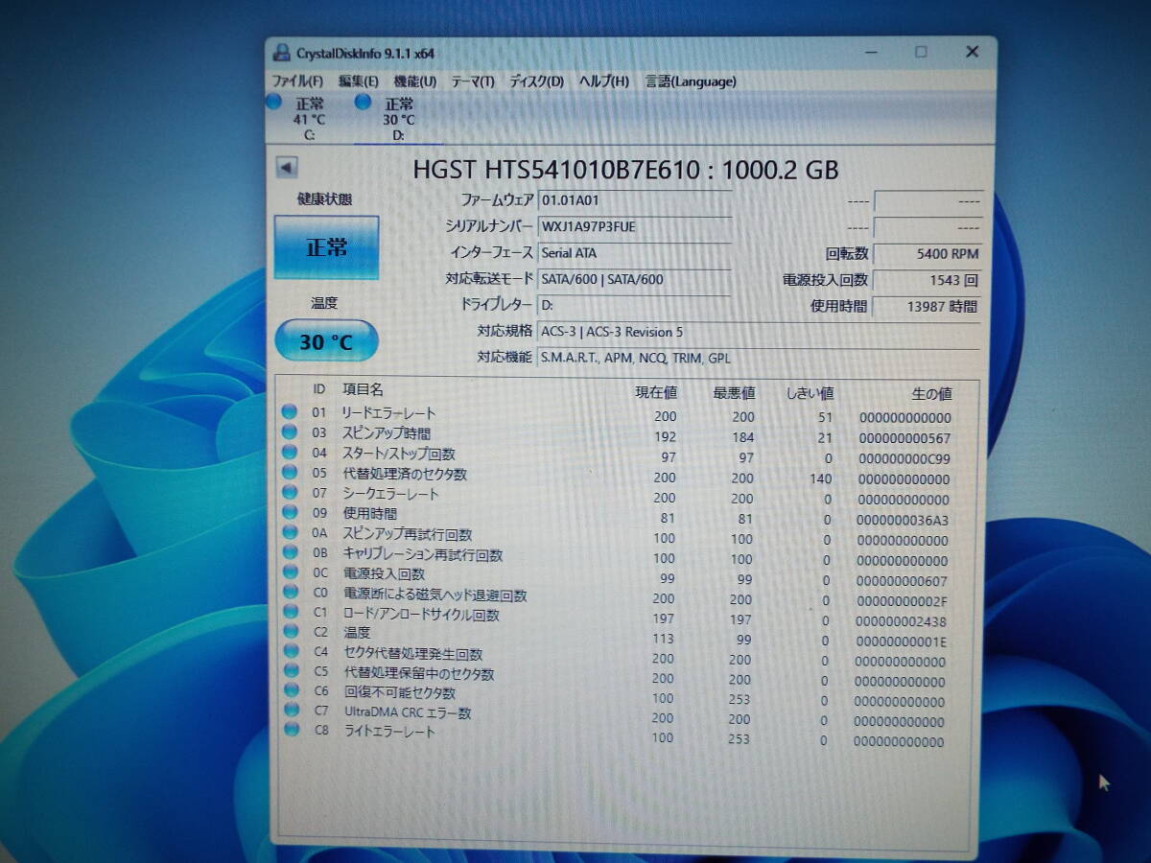Open the 言語(Language) menu
Screen dimensions: 1151x863
click(x=691, y=82)
